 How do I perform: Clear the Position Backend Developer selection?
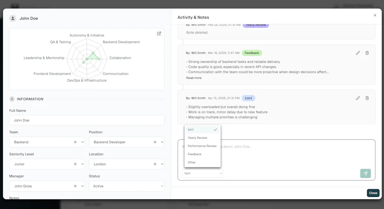155,142
